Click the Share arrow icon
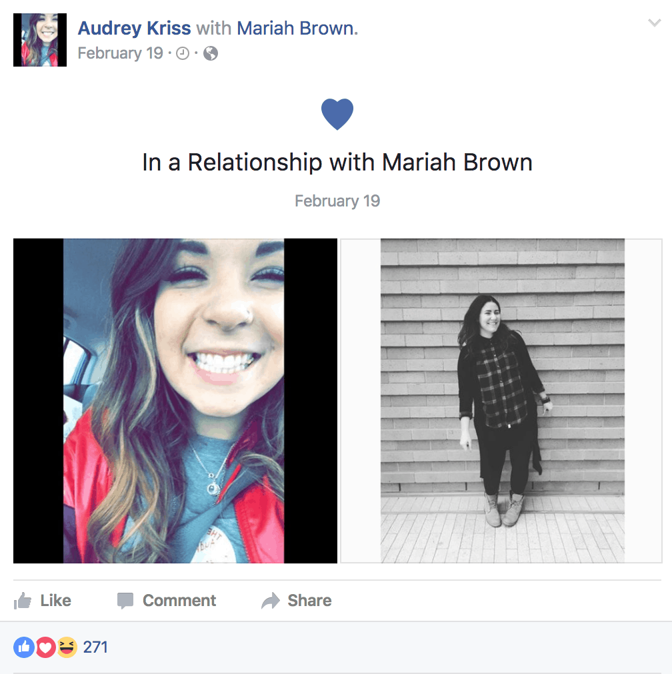The width and height of the screenshot is (672, 674). tap(271, 601)
